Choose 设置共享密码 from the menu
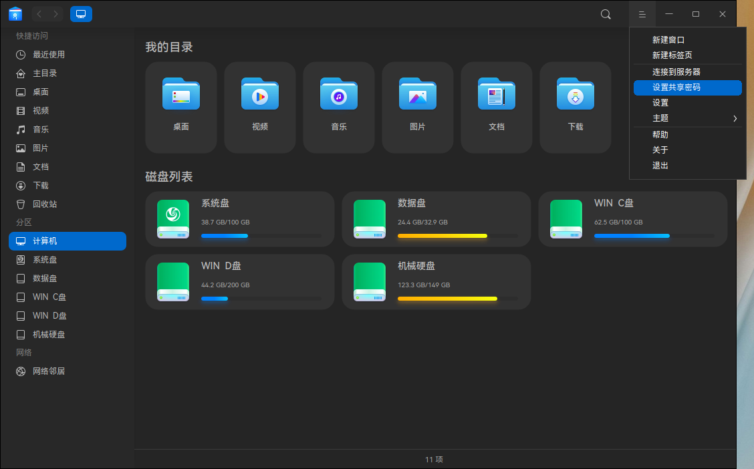 [x=688, y=88]
